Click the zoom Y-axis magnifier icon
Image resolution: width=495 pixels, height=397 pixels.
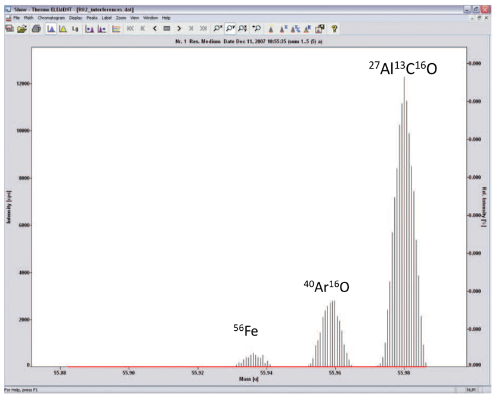pos(230,28)
